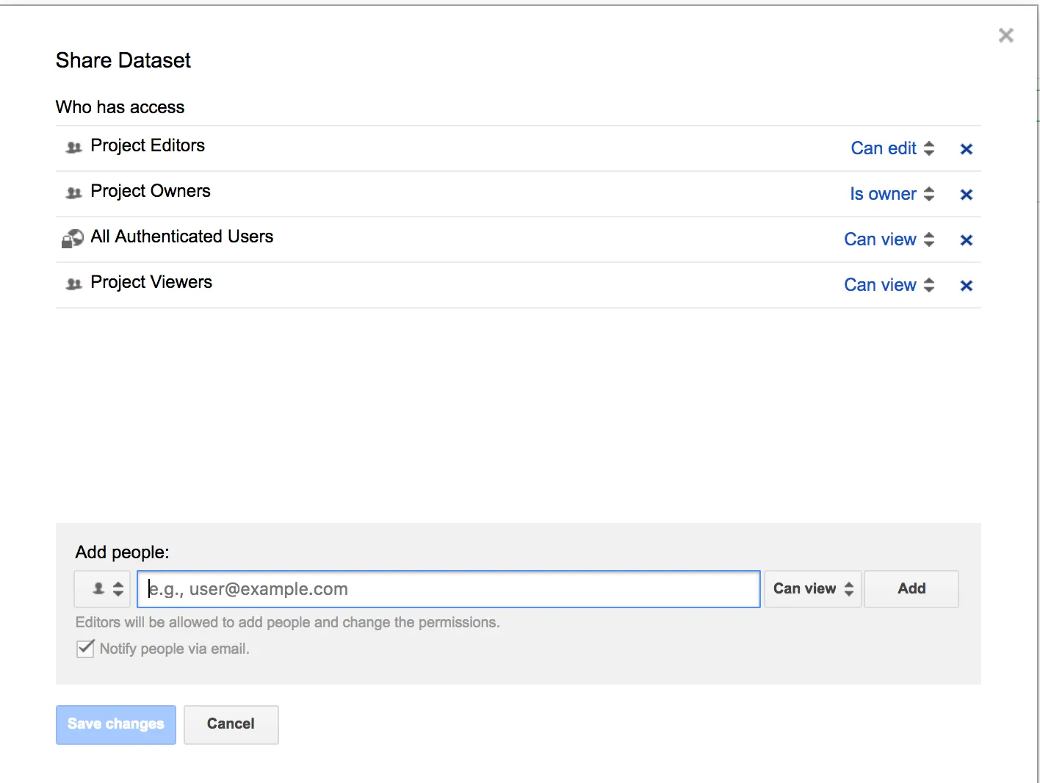Click the Project Editors group icon

tap(73, 147)
